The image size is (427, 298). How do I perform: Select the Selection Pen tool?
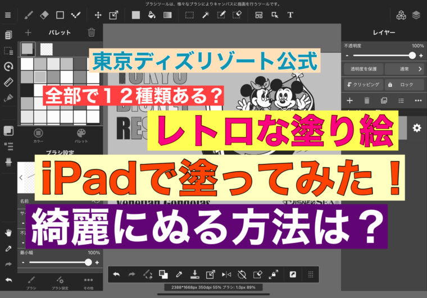221,15
